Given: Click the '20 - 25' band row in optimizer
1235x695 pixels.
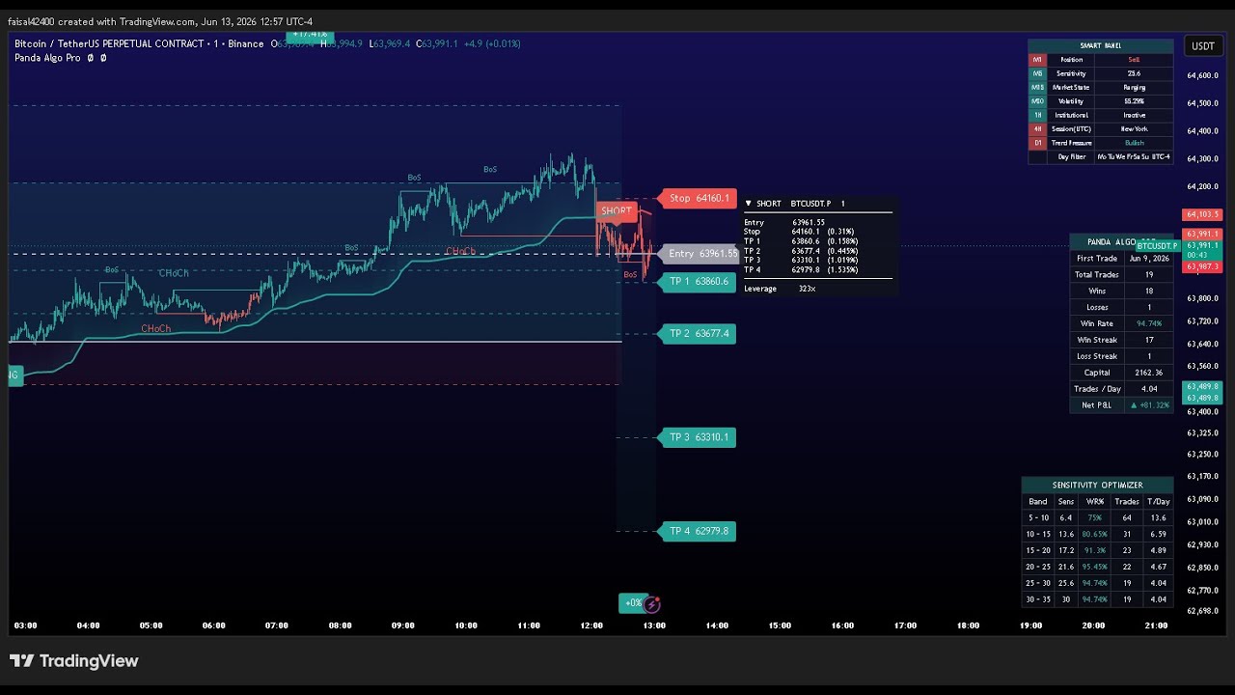Looking at the screenshot, I should pyautogui.click(x=1097, y=568).
